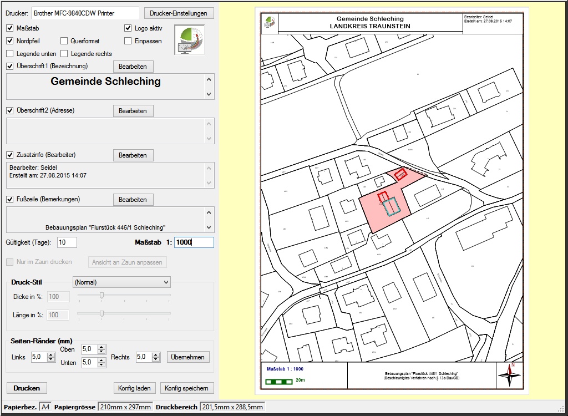Click the Länge in % slider handle

tap(102, 313)
